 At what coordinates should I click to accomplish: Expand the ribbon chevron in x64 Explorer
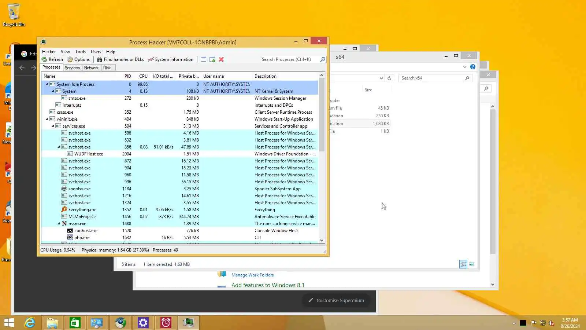click(x=465, y=67)
